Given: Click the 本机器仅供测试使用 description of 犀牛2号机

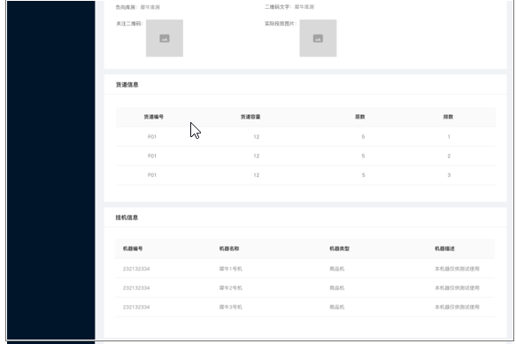Looking at the screenshot, I should (x=457, y=287).
